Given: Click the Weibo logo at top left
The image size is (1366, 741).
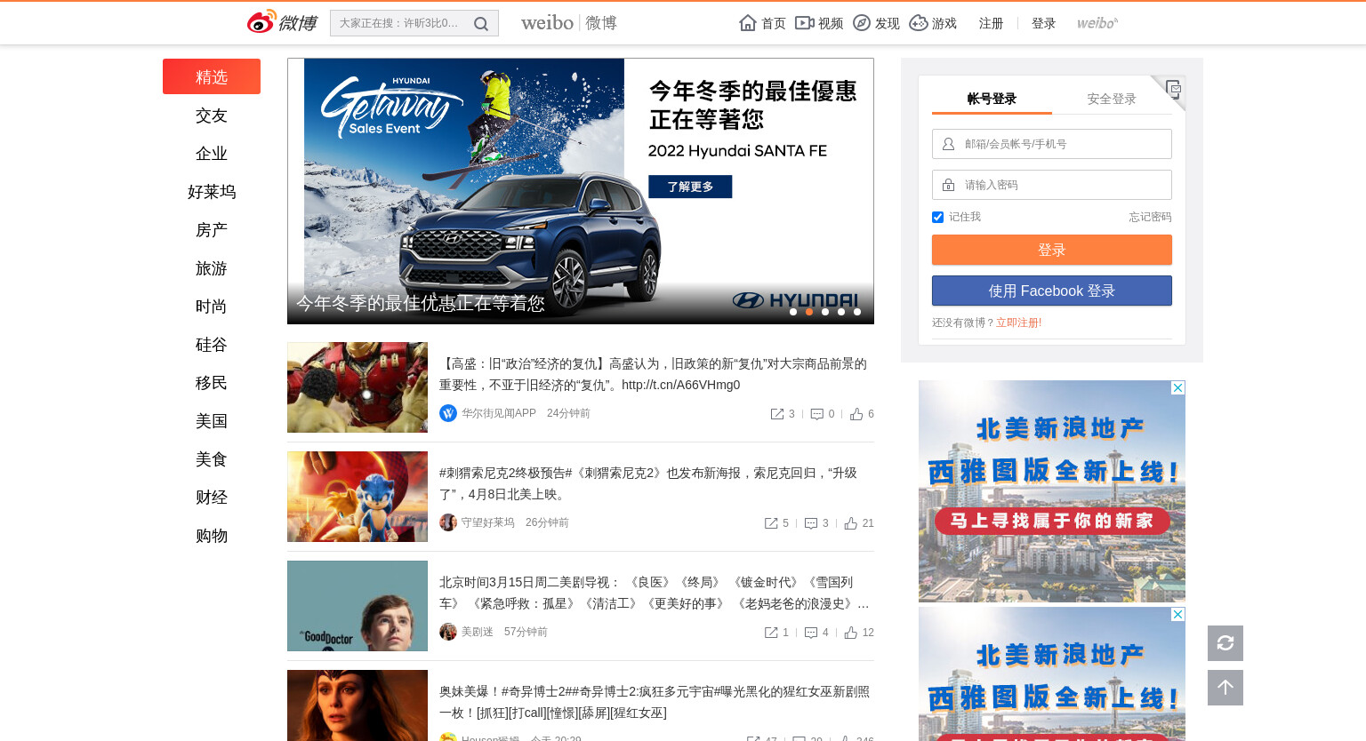Looking at the screenshot, I should [282, 22].
